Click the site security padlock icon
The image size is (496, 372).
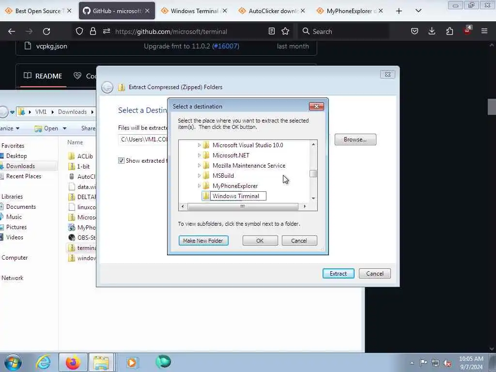pos(93,31)
